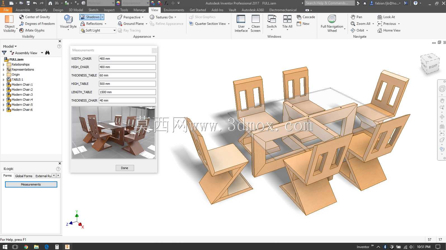Open the Manage ribbon tab
The height and width of the screenshot is (250, 446).
click(139, 10)
